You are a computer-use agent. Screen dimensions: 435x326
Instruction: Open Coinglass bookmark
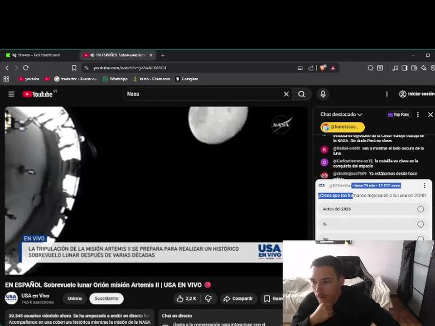coord(187,79)
